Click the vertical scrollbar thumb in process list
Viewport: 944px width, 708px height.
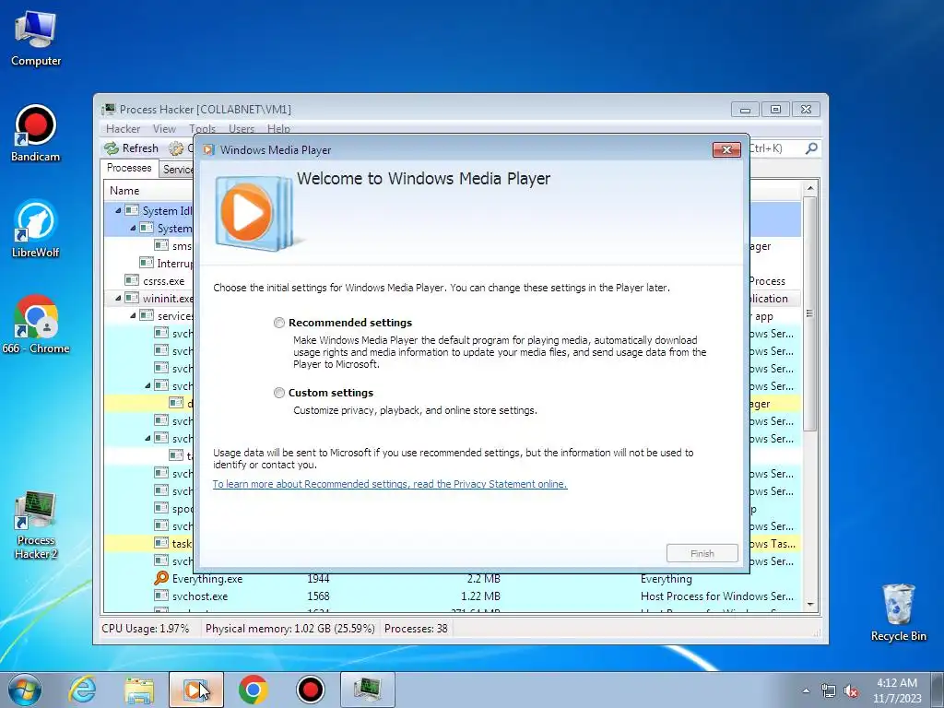tap(810, 313)
